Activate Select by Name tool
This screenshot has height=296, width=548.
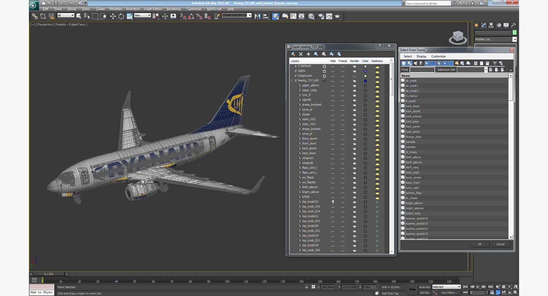coord(87,16)
